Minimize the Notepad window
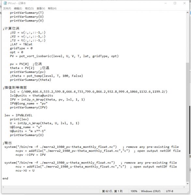The width and height of the screenshot is (191, 195). [x=166, y=3]
